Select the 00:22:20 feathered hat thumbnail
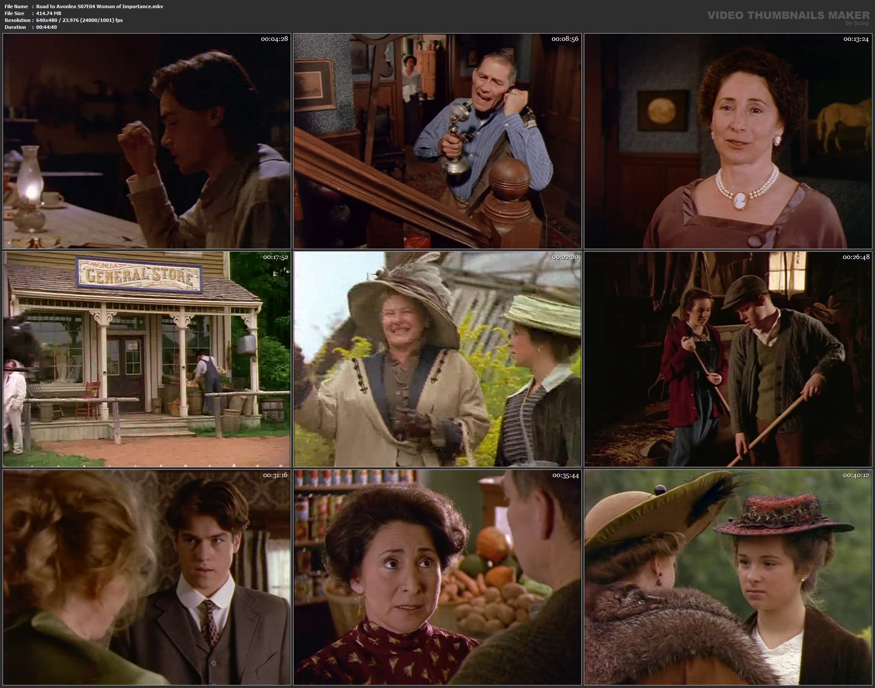The width and height of the screenshot is (875, 688). [437, 359]
